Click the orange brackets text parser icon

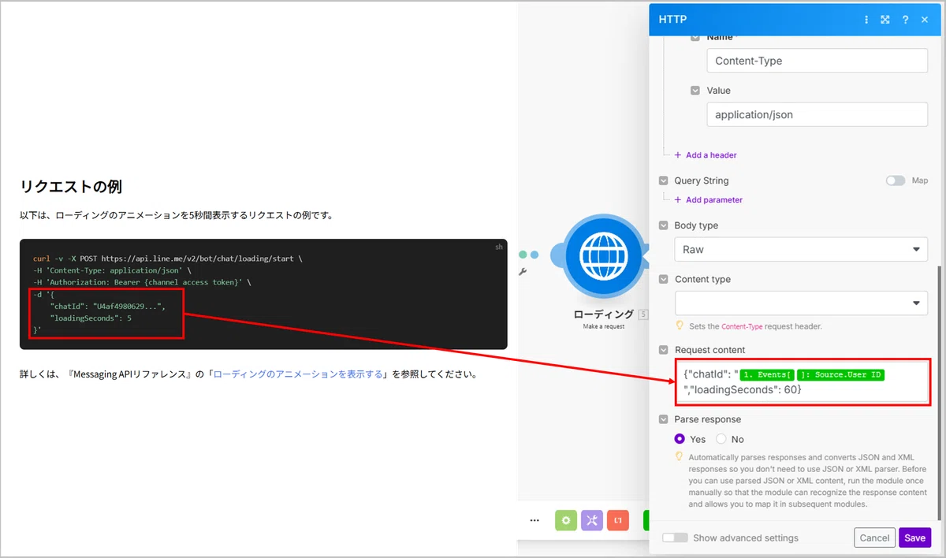coord(618,521)
